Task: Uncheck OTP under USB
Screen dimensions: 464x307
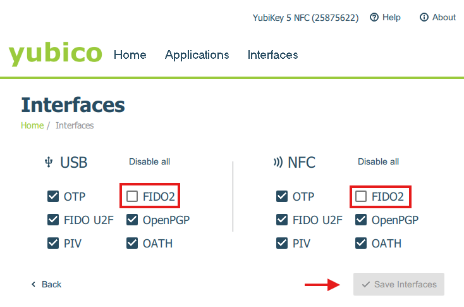Action: coord(53,196)
